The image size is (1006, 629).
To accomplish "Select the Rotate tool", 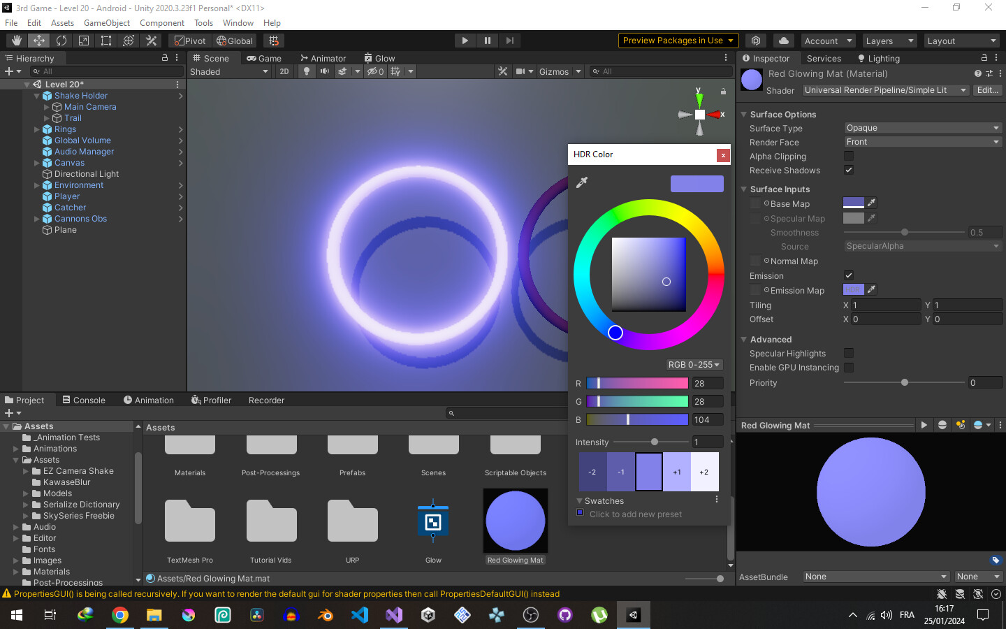I will [61, 40].
